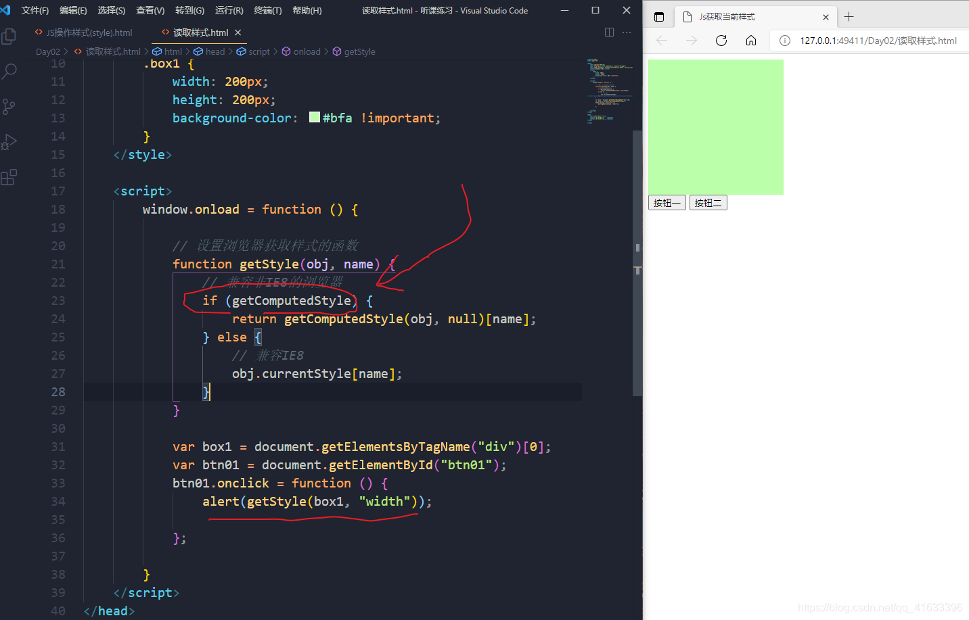Open the editor More Actions menu

[627, 32]
